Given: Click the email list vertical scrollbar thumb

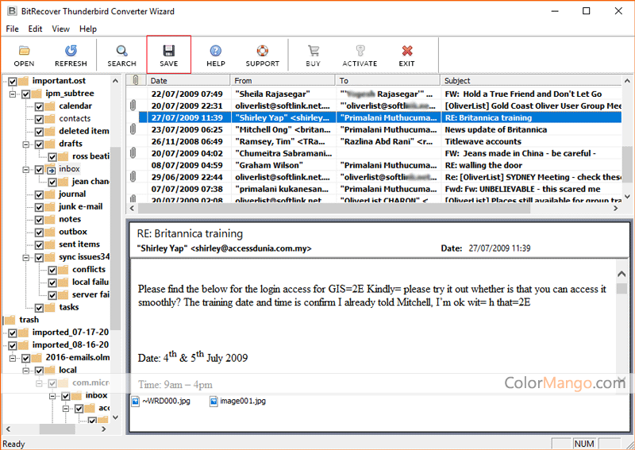Looking at the screenshot, I should [x=626, y=164].
